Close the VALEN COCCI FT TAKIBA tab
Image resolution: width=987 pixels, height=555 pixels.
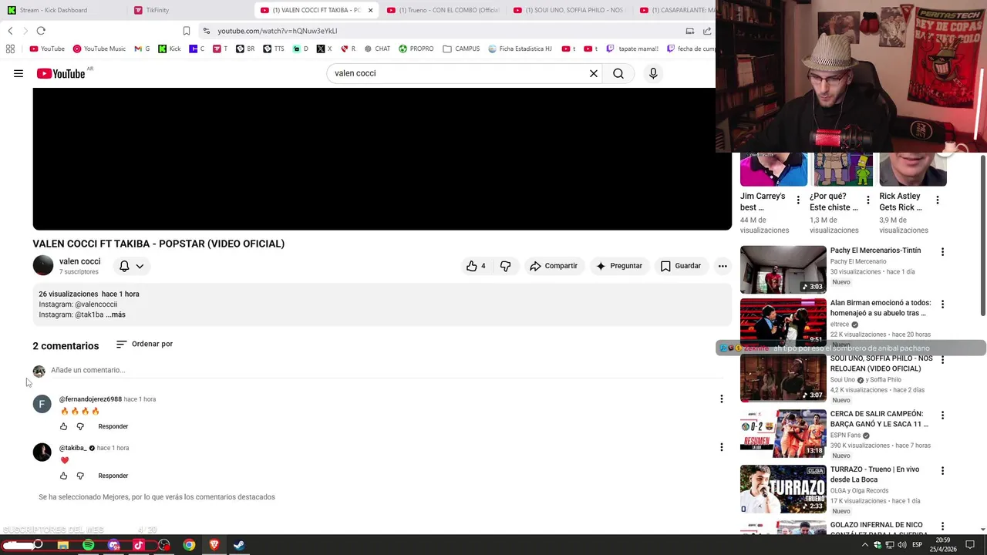tap(370, 10)
